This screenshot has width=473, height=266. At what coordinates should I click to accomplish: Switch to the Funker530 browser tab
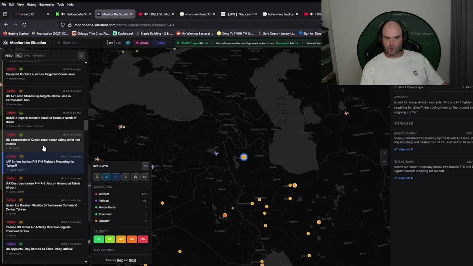31,14
